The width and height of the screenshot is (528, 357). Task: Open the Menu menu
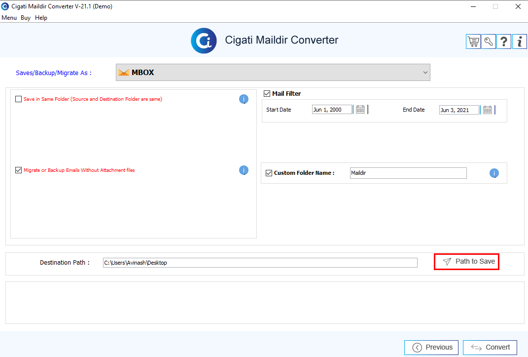(9, 18)
